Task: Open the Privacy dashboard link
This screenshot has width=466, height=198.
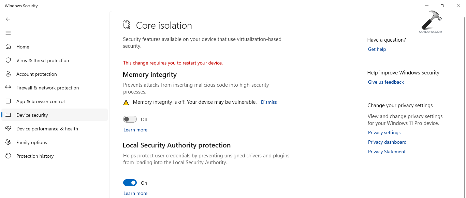Action: (x=387, y=142)
